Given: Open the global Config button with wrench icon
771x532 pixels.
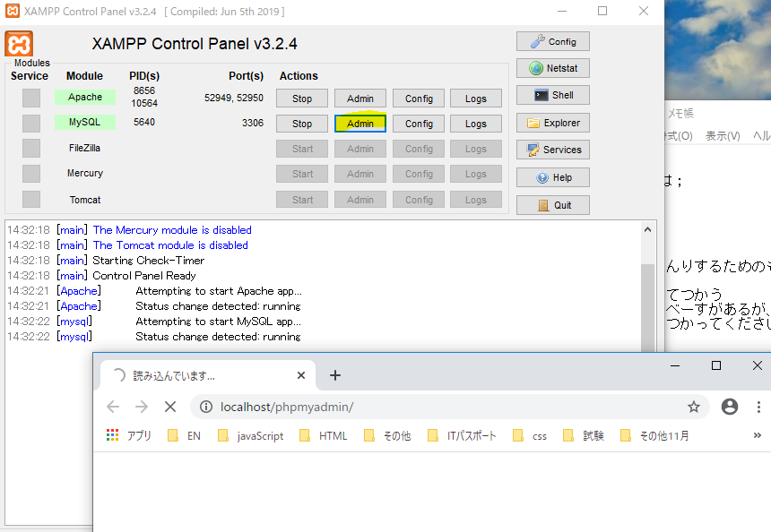Looking at the screenshot, I should tap(552, 42).
